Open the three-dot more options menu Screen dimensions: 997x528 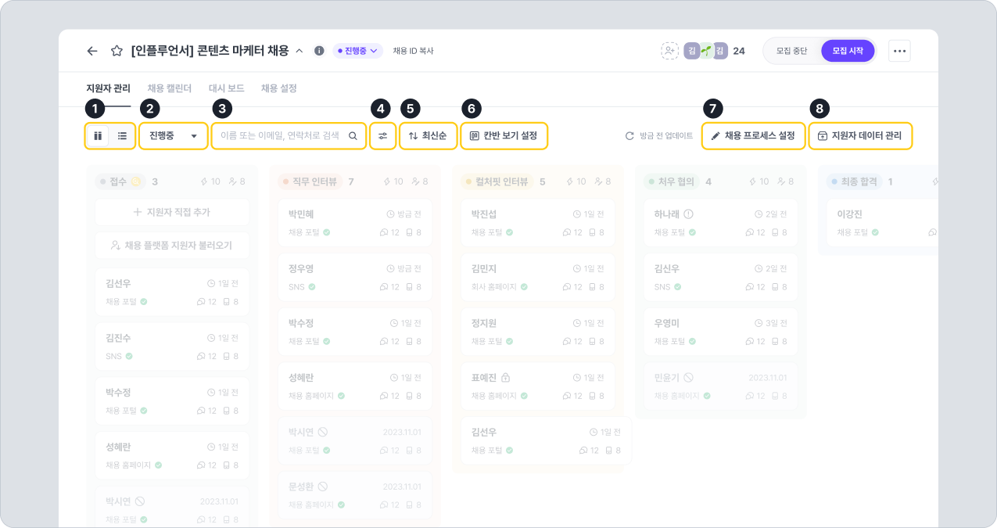(899, 51)
